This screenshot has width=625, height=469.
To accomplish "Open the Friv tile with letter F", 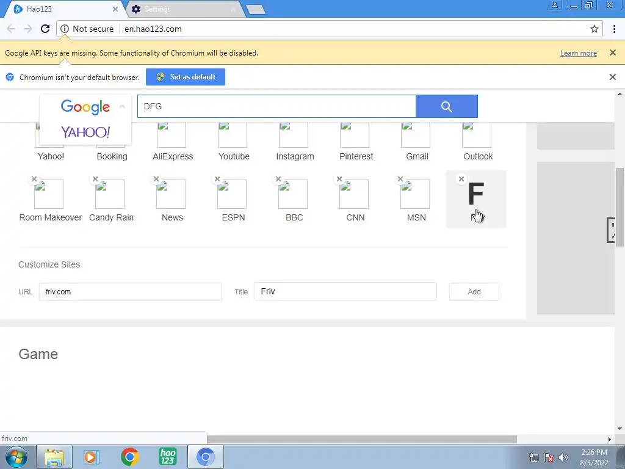I will click(475, 200).
